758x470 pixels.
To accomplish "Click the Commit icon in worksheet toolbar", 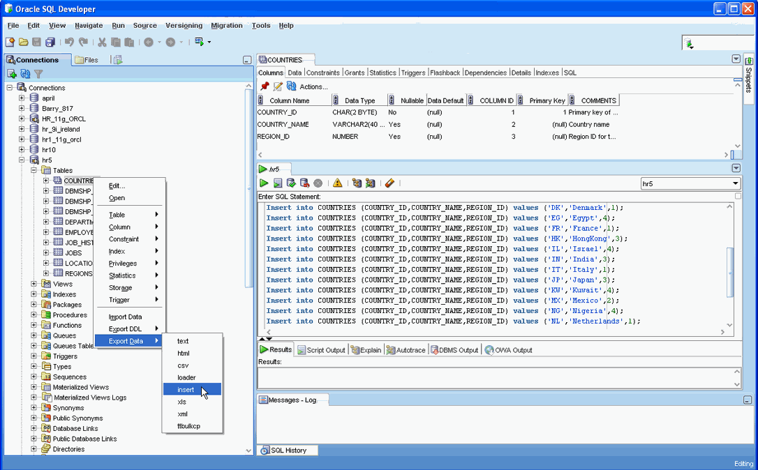I will point(291,183).
